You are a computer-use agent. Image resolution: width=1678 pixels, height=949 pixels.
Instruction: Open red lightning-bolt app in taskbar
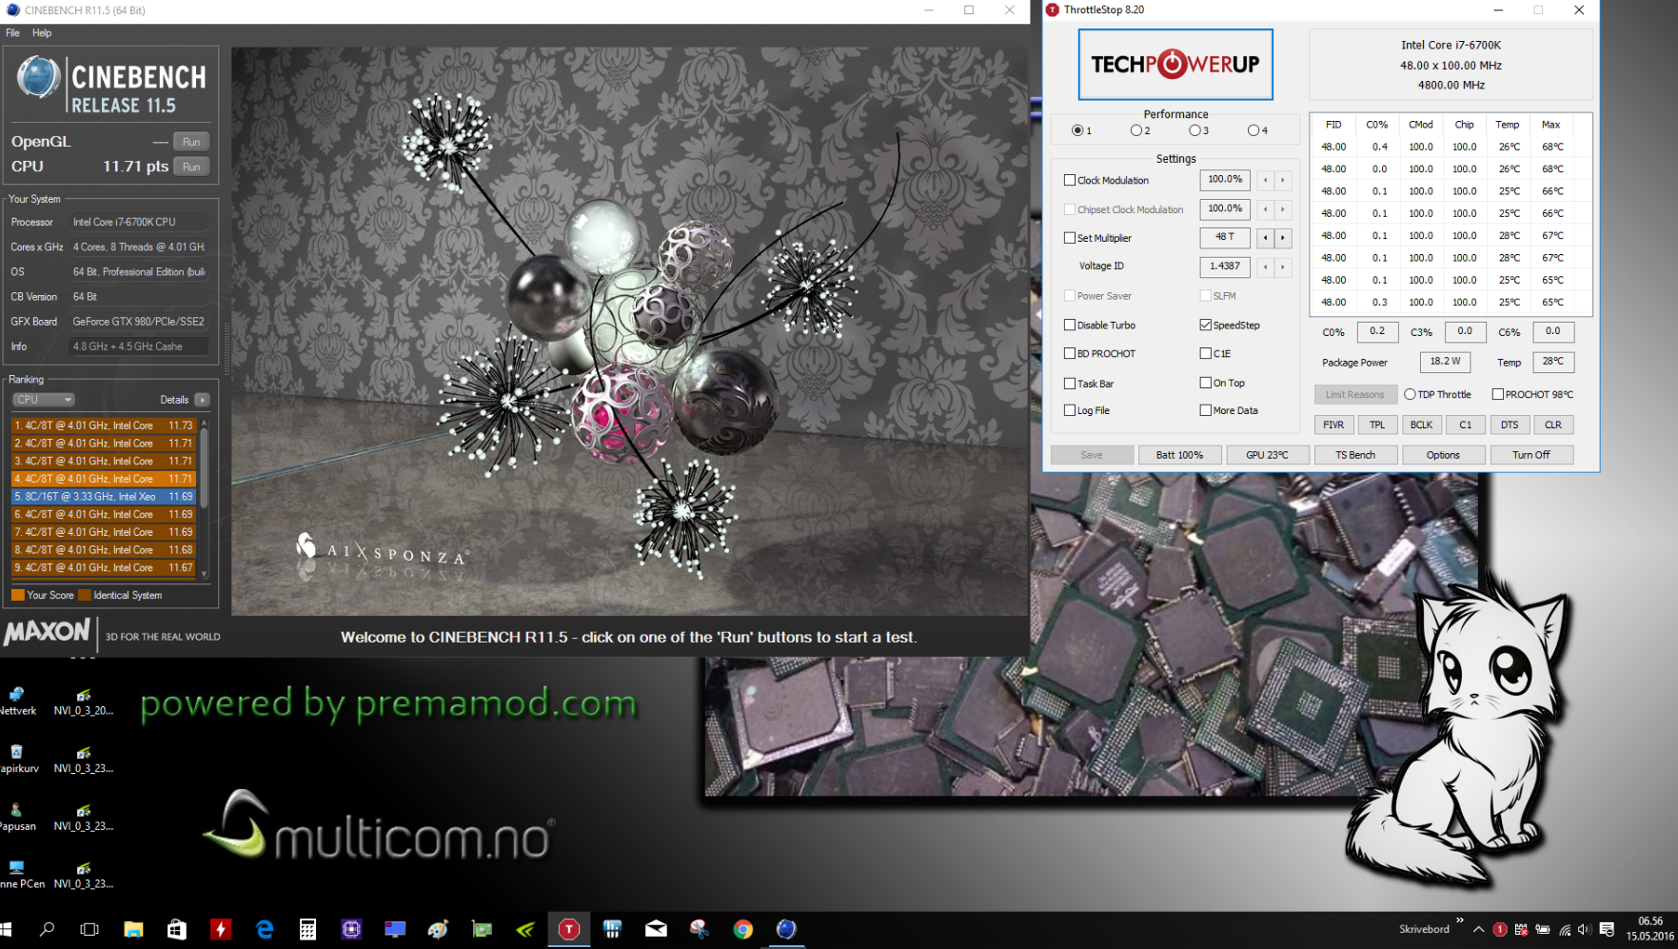pyautogui.click(x=221, y=929)
